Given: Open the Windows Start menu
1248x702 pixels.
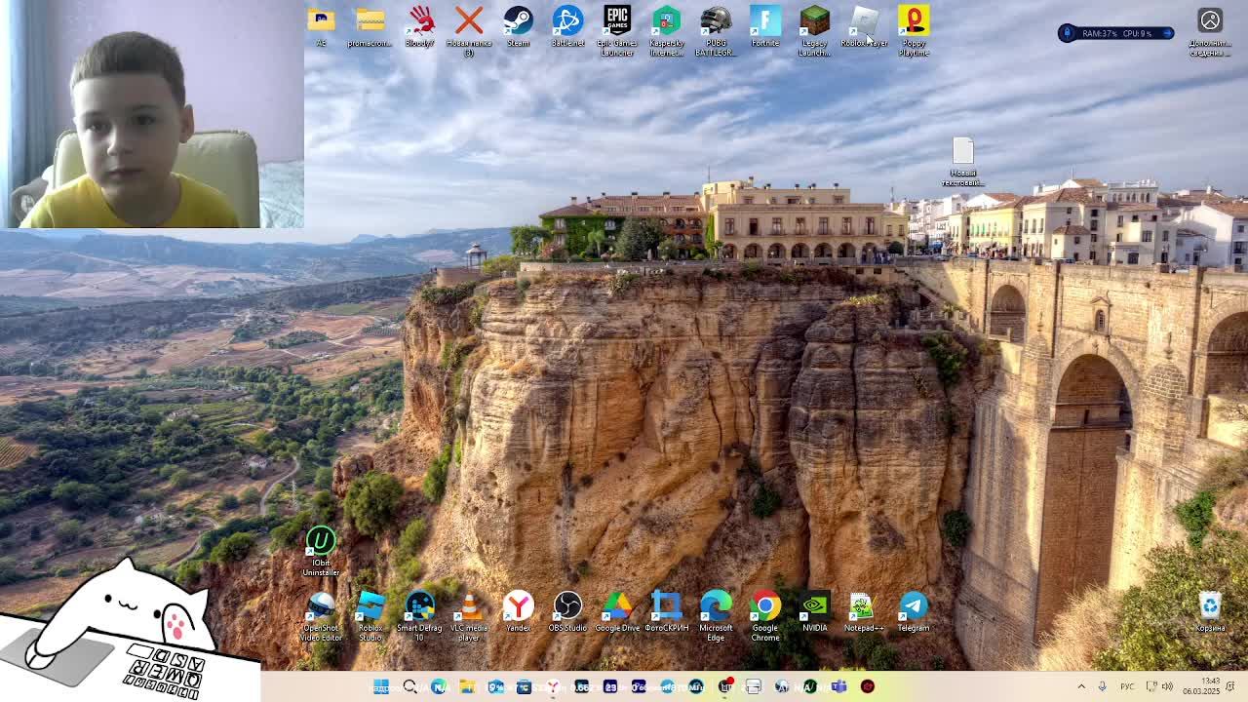Looking at the screenshot, I should pyautogui.click(x=381, y=686).
